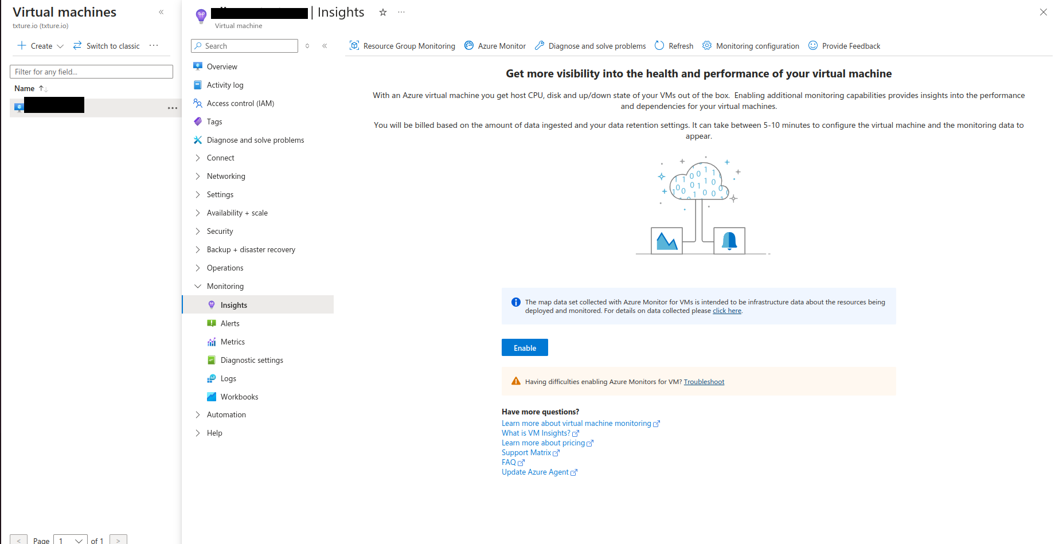Open more options ellipsis beside Insights title
Viewport: 1059px width, 544px height.
click(x=401, y=12)
